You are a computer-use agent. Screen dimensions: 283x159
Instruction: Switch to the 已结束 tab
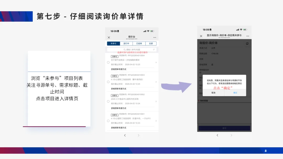[139, 44]
